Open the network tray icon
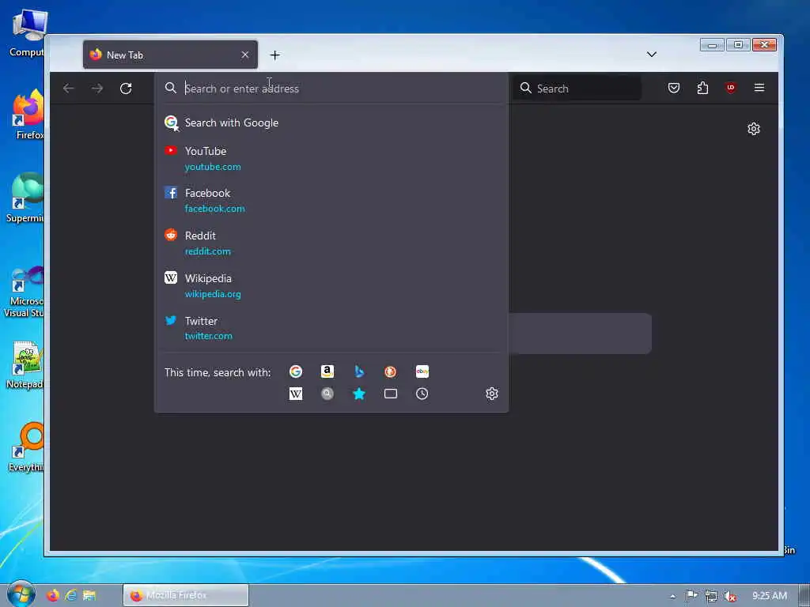This screenshot has height=607, width=810. pos(711,596)
